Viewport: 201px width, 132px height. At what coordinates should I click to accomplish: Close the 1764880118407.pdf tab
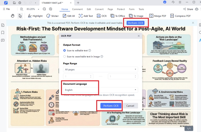click(x=71, y=3)
